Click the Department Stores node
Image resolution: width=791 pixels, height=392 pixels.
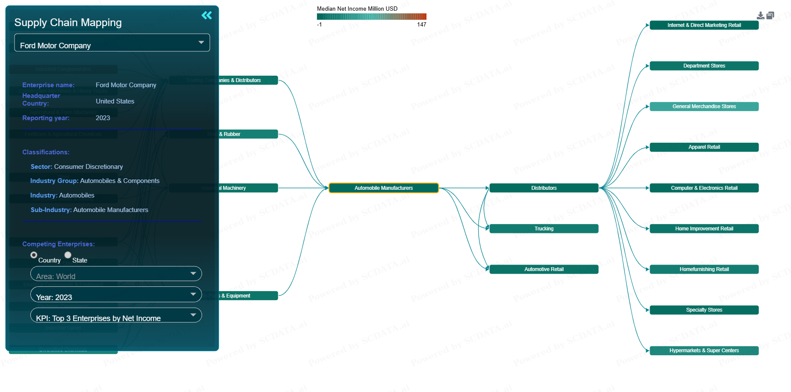coord(704,66)
